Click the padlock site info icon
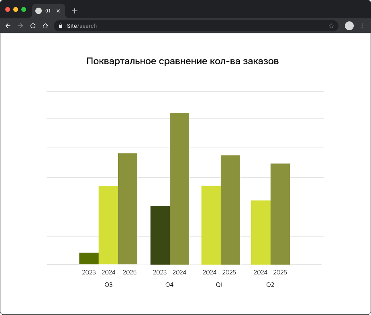371x315 pixels. 61,26
